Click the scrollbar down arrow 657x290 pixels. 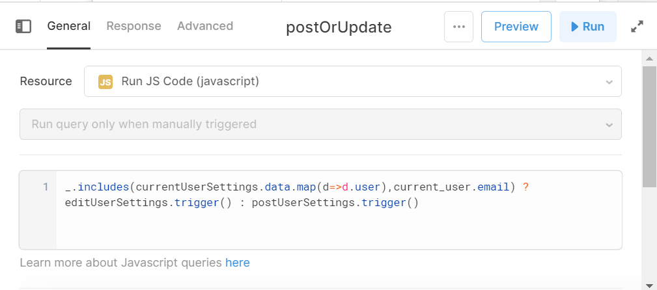point(649,285)
